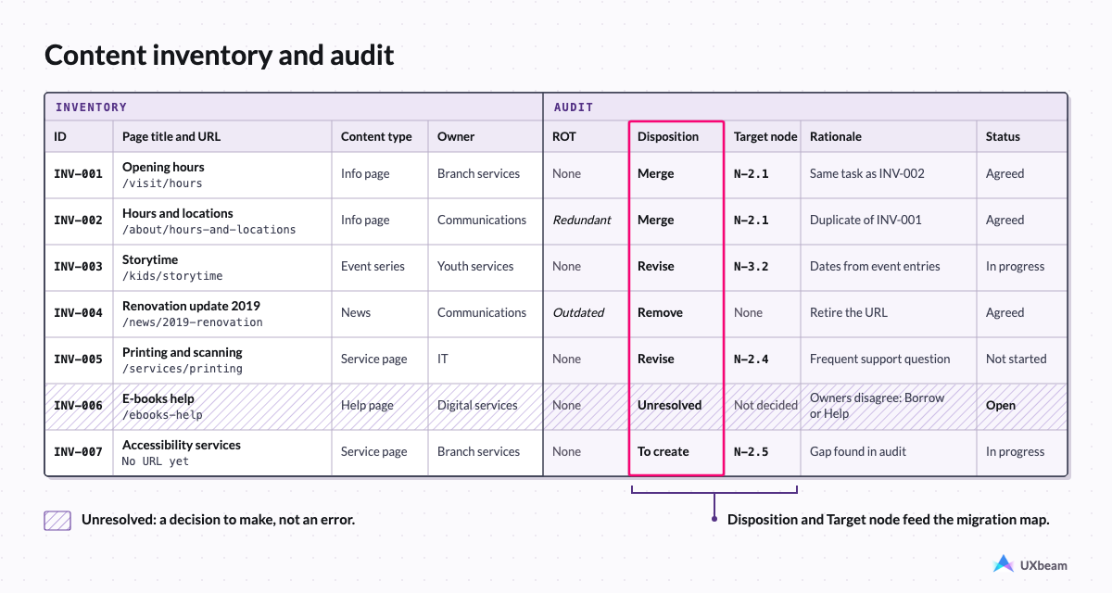Image resolution: width=1112 pixels, height=593 pixels.
Task: Click the N-3.2 target node
Action: click(752, 267)
